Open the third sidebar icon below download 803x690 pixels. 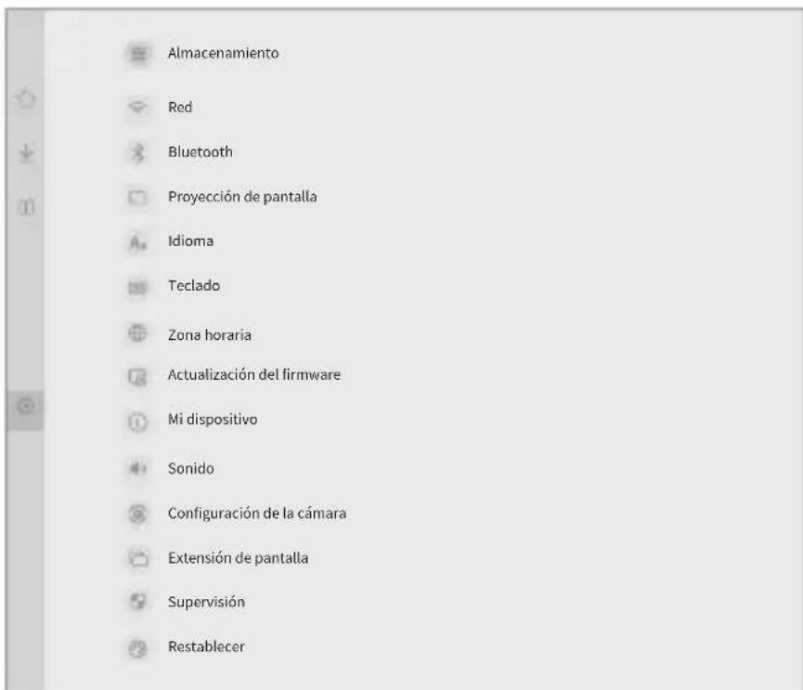26,207
